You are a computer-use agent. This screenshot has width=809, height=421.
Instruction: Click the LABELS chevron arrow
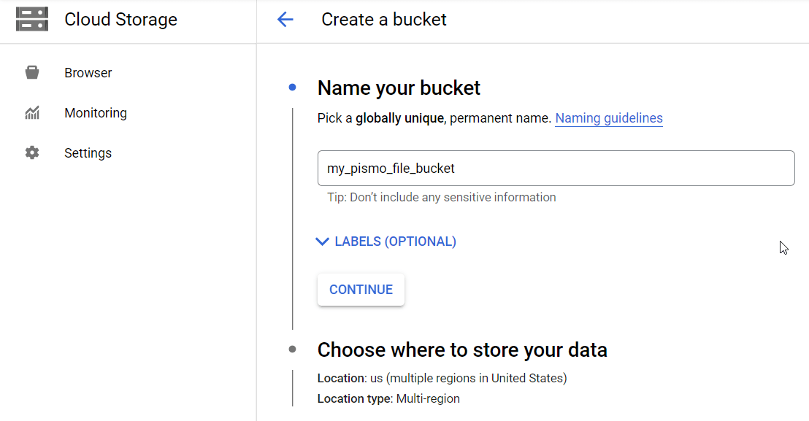(x=322, y=241)
